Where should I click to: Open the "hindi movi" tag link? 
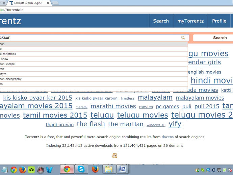(x=212, y=81)
